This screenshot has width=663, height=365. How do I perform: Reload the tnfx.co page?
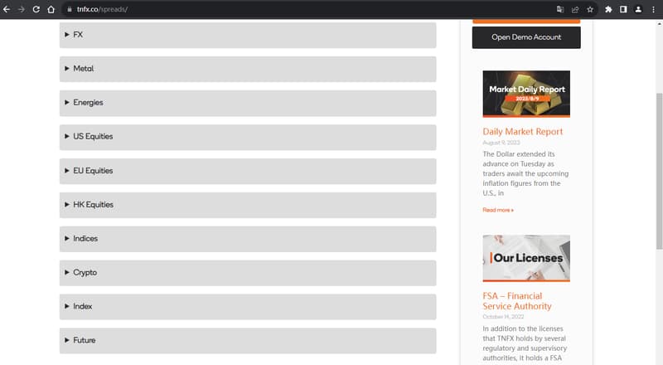coord(36,9)
